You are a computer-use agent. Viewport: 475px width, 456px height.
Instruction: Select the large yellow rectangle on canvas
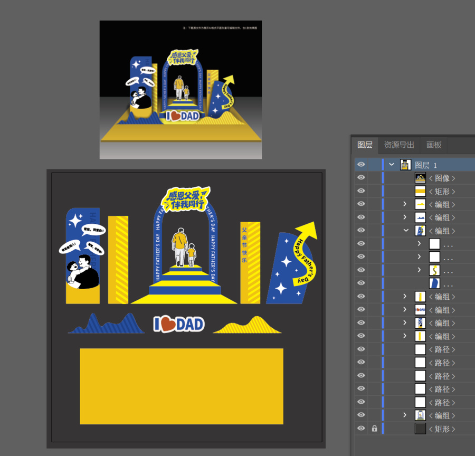coord(182,386)
